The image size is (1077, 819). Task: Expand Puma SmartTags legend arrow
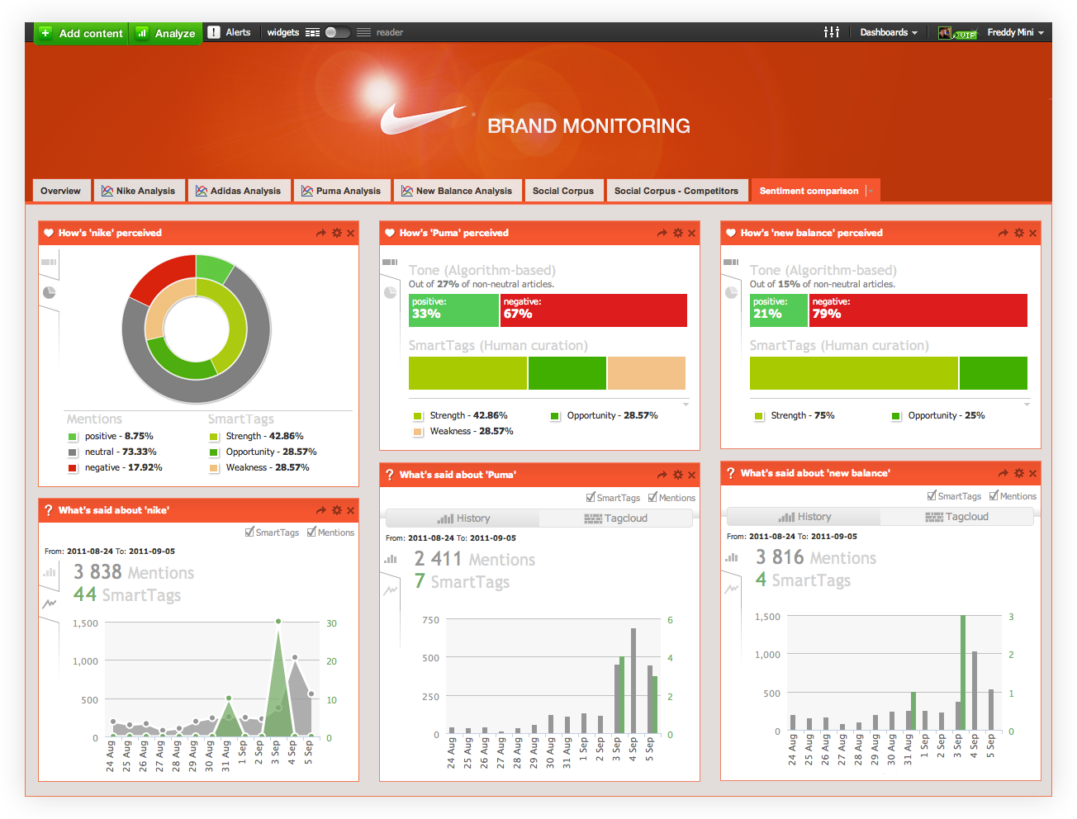(x=686, y=405)
